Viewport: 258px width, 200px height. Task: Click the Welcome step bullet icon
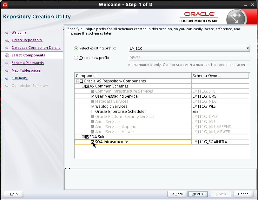(7, 33)
